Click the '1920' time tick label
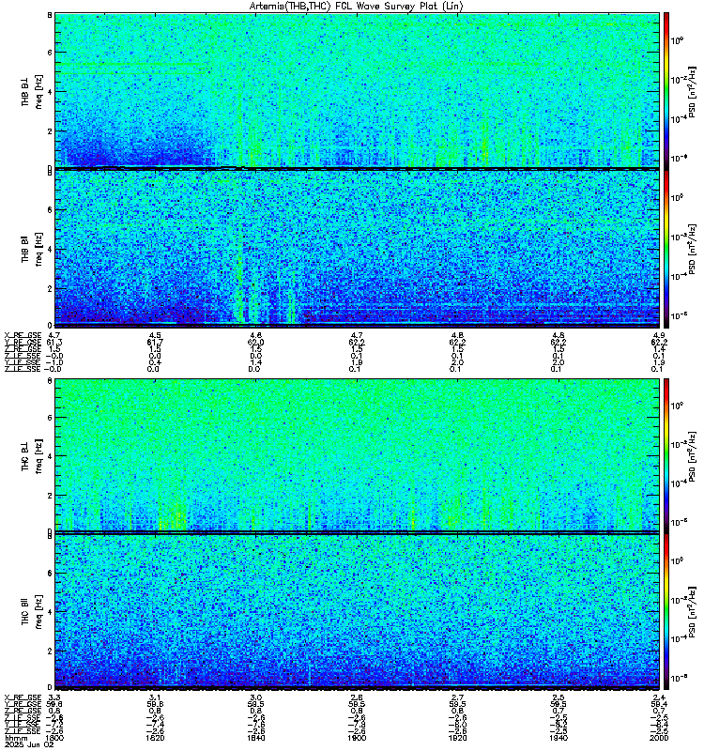704x751 pixels. click(457, 738)
